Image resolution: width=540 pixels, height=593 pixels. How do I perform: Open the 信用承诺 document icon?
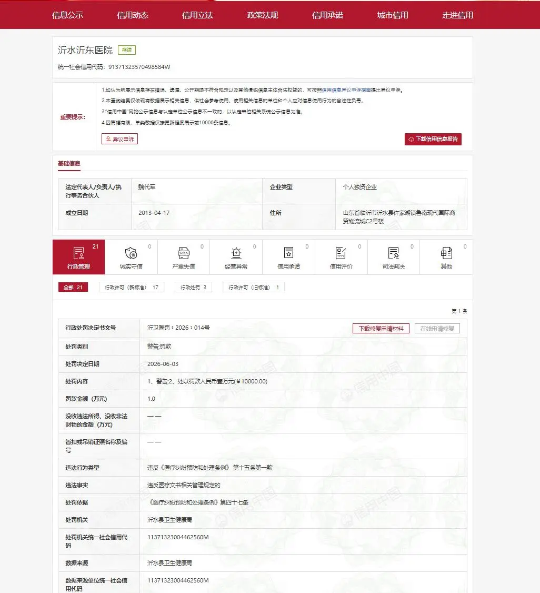coord(289,253)
